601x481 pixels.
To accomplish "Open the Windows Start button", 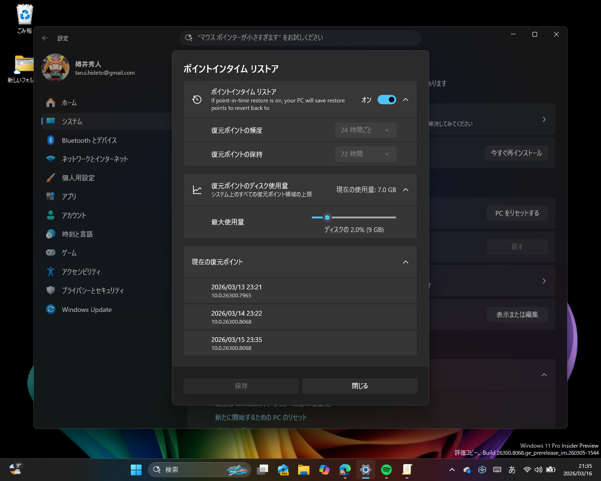I will coord(136,469).
